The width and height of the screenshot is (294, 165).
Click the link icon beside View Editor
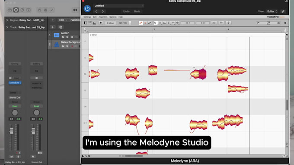click(283, 11)
